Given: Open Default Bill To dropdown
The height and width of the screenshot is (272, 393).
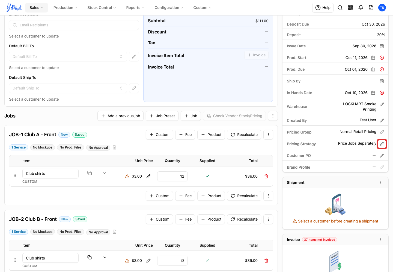Looking at the screenshot, I should (x=68, y=57).
